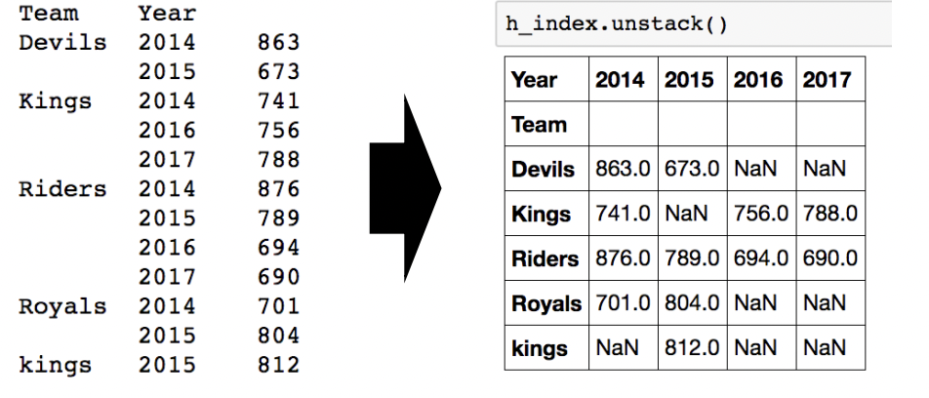The width and height of the screenshot is (929, 398).
Task: Click year 2017 beside series value 788
Action: (167, 160)
